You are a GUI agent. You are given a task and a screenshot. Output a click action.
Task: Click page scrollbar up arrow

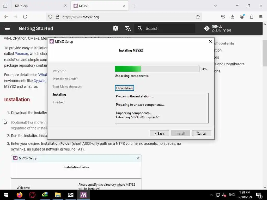(265, 24)
